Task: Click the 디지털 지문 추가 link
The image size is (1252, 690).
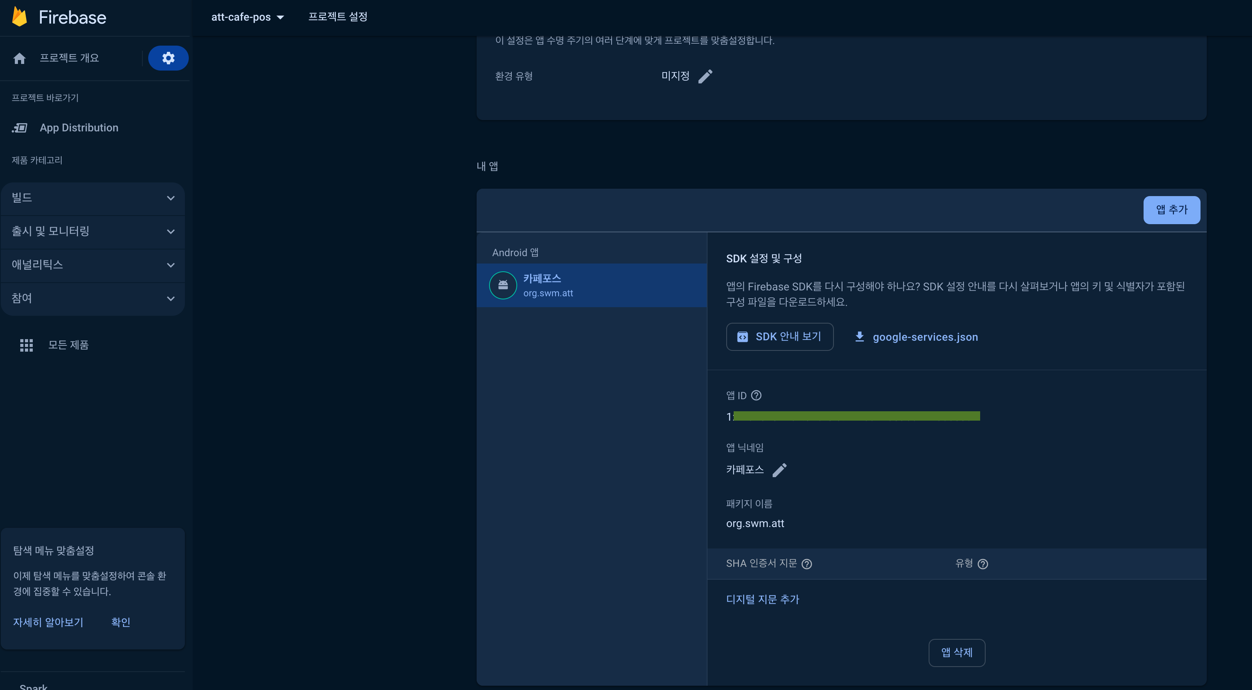Action: tap(763, 599)
